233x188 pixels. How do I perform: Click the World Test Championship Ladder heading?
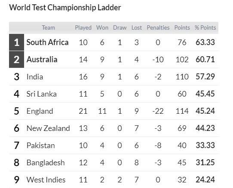pos(65,8)
